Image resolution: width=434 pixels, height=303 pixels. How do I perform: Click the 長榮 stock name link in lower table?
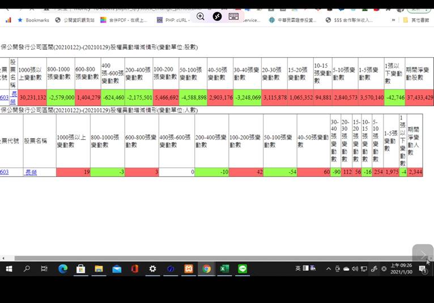click(31, 172)
